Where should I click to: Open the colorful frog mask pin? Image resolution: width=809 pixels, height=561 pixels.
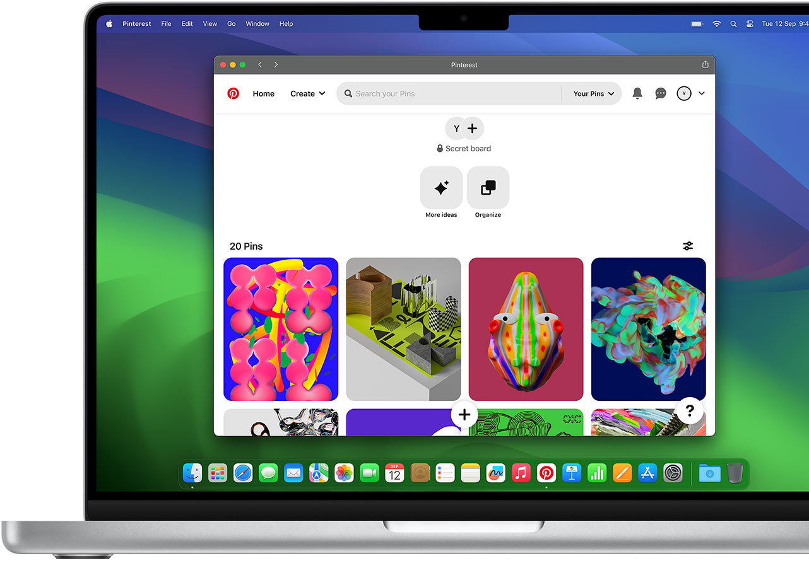526,329
